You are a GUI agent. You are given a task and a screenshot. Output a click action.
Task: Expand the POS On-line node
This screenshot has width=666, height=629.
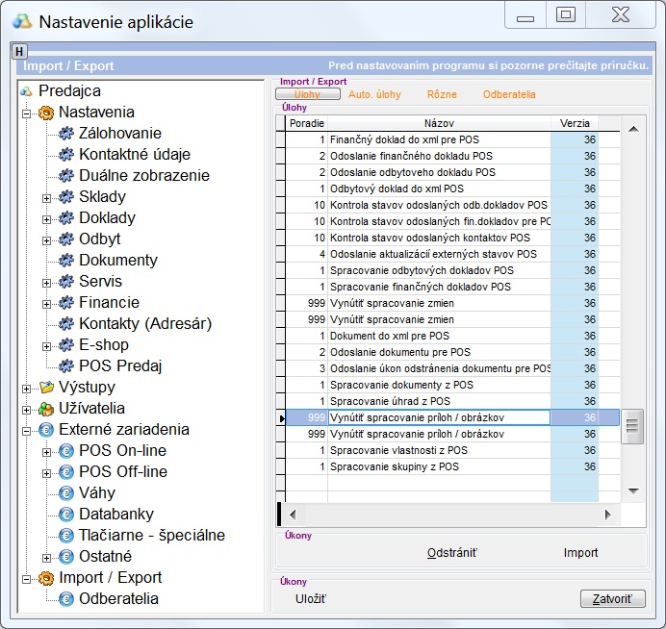tap(46, 451)
